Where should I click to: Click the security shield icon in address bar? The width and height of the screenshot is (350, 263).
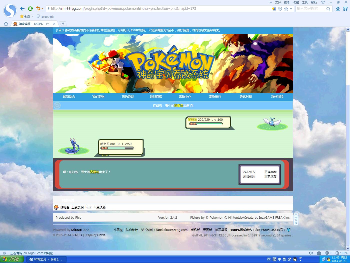coord(280,9)
